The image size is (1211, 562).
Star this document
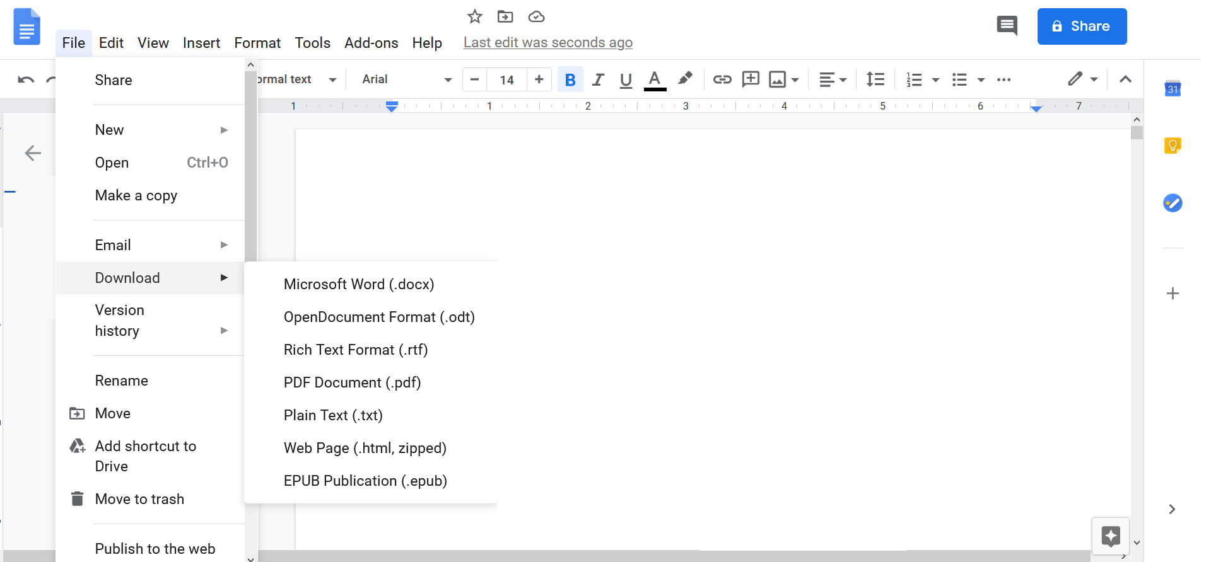474,17
